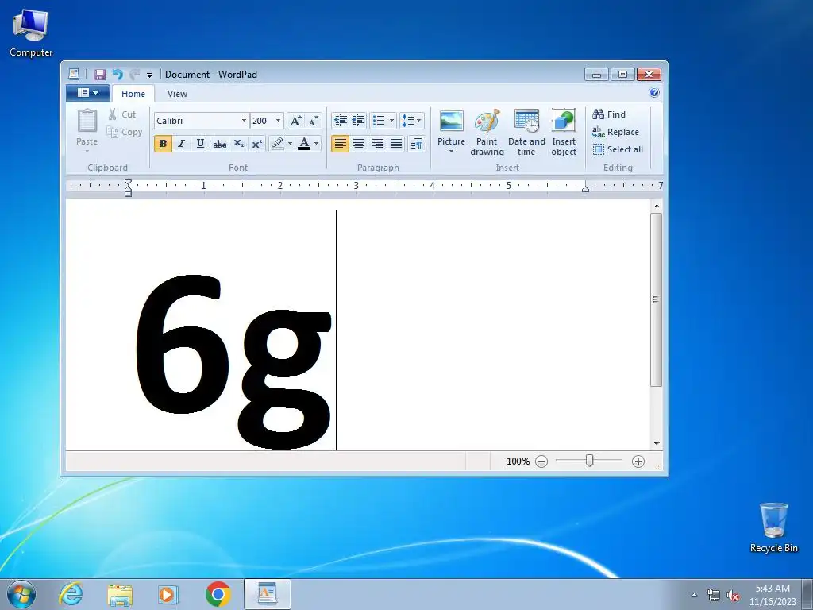Click the right indent marker on ruler
This screenshot has width=813, height=610.
[x=585, y=189]
